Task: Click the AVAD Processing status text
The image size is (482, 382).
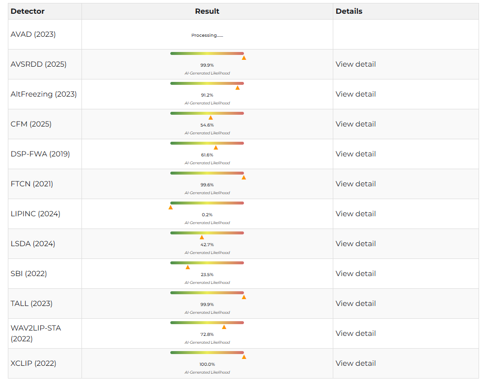Action: click(207, 35)
